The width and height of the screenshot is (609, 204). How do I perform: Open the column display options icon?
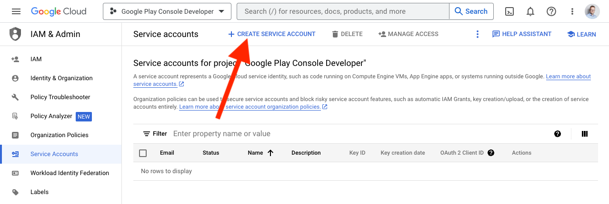[x=585, y=134]
